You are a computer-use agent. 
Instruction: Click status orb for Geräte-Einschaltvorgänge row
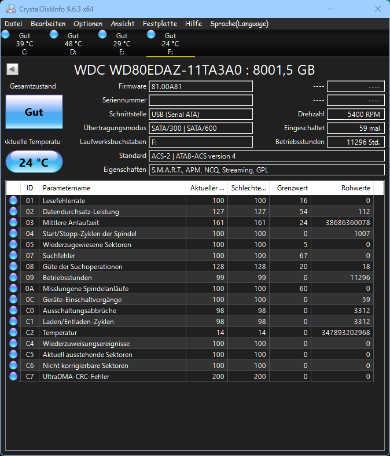pyautogui.click(x=13, y=300)
